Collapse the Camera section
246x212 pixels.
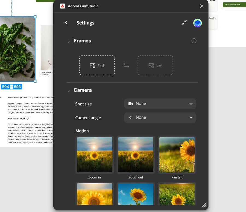pyautogui.click(x=69, y=91)
